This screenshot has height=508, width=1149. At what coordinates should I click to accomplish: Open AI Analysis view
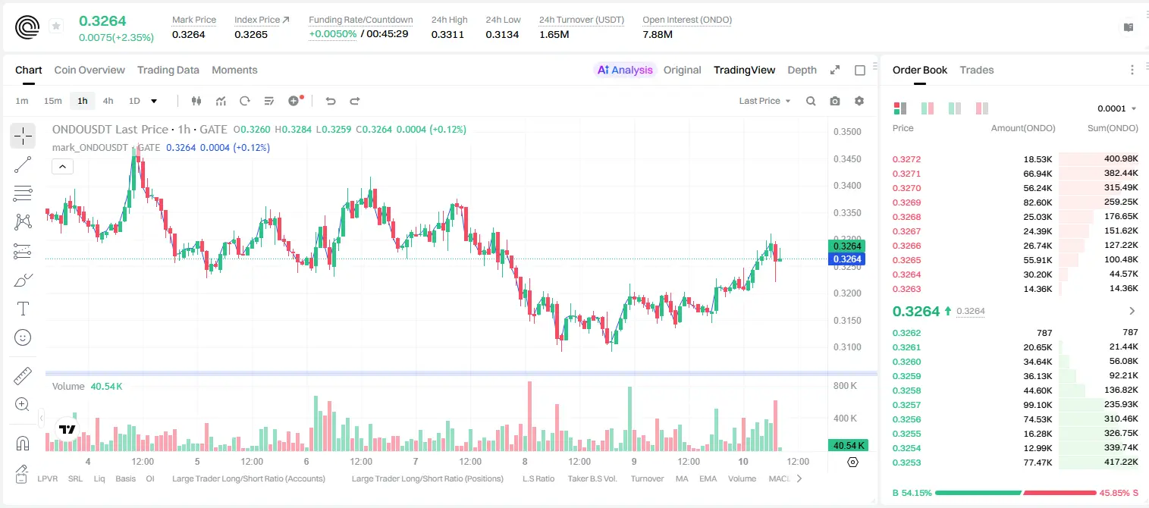(625, 70)
